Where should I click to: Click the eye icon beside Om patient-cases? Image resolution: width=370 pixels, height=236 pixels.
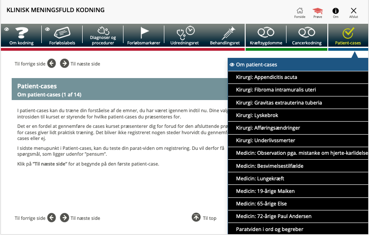(232, 65)
